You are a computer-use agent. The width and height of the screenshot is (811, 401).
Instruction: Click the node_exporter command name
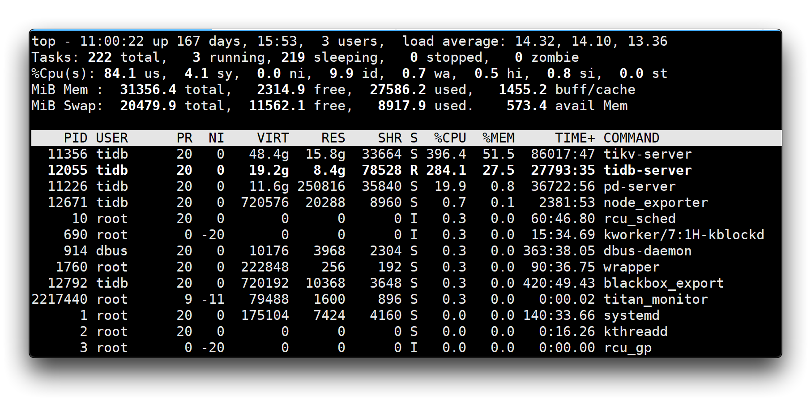[656, 203]
